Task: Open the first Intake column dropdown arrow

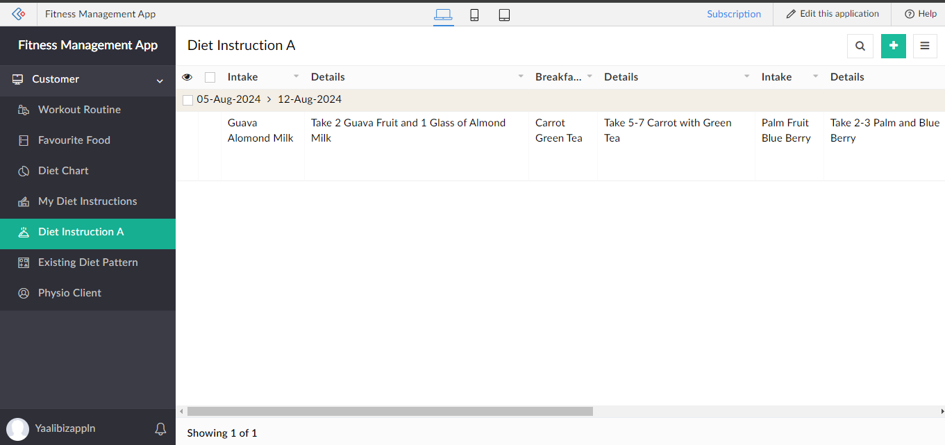Action: 296,76
